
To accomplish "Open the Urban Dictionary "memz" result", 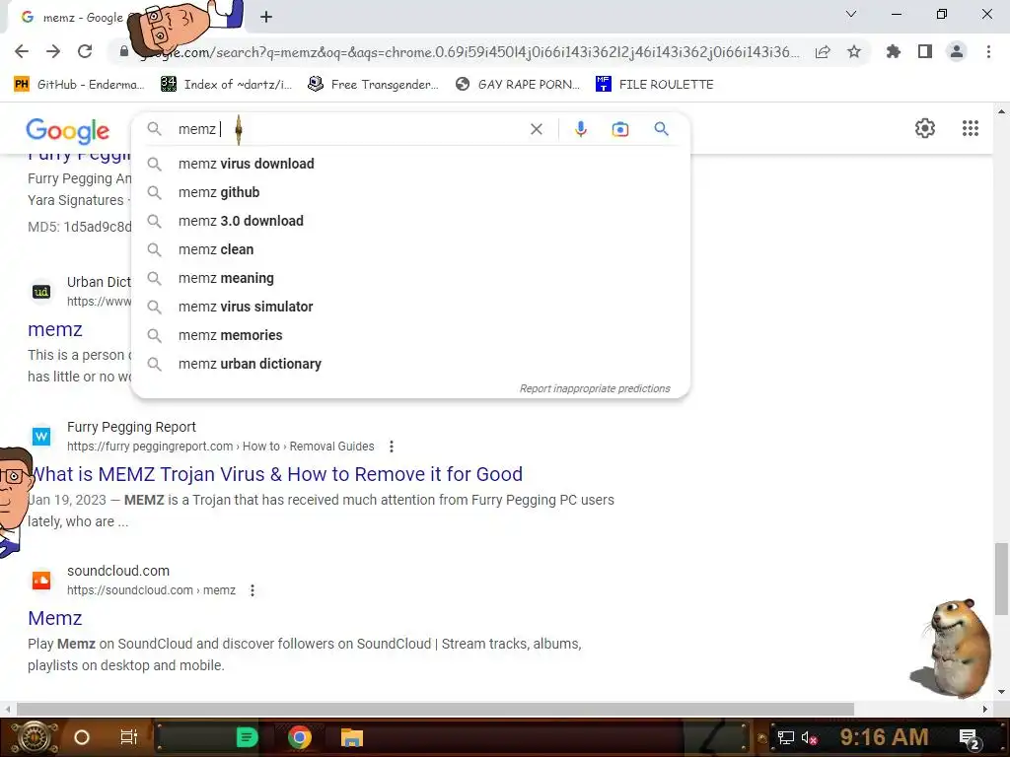I will 55,329.
